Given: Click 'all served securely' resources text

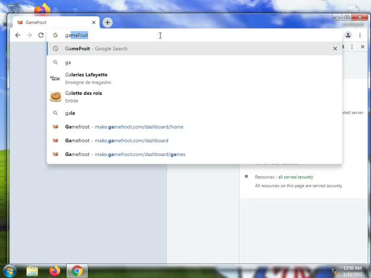Looking at the screenshot, I should click(x=296, y=177).
